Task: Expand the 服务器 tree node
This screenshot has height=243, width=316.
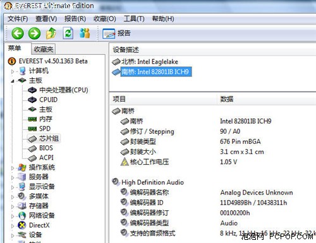Action: (x=13, y=177)
